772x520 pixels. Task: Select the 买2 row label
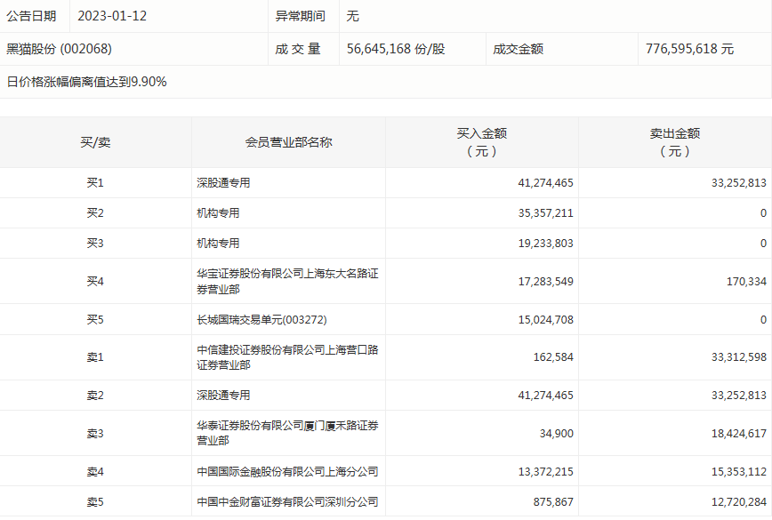coord(95,213)
